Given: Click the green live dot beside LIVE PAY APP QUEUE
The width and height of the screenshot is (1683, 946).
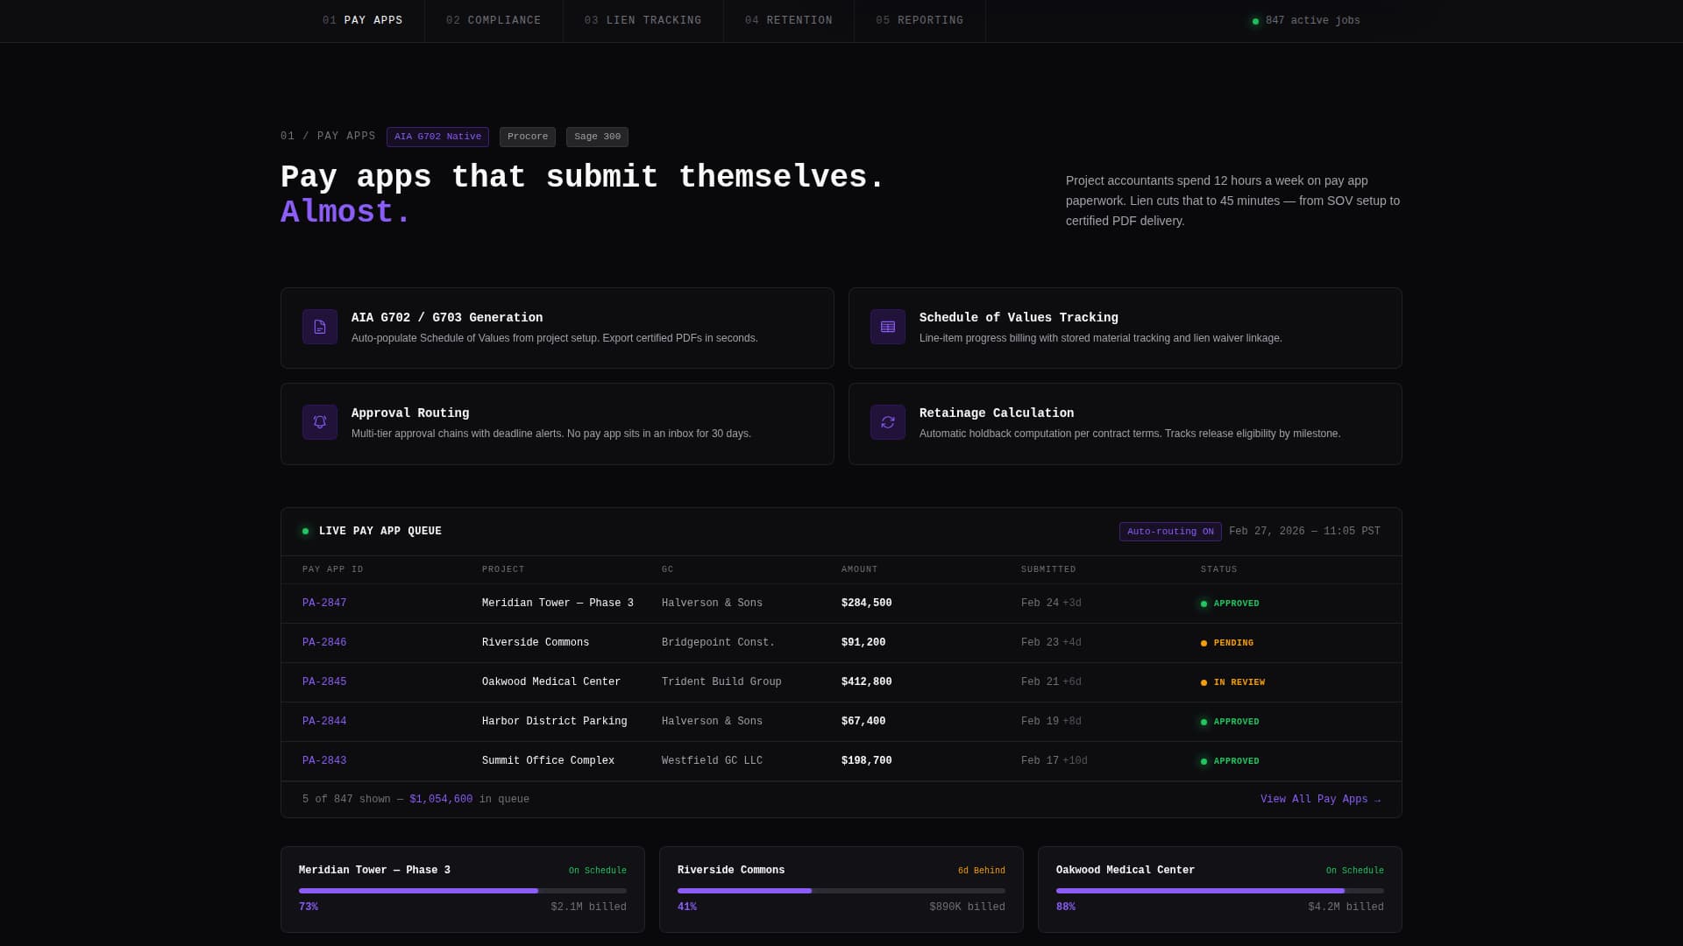Looking at the screenshot, I should (305, 532).
